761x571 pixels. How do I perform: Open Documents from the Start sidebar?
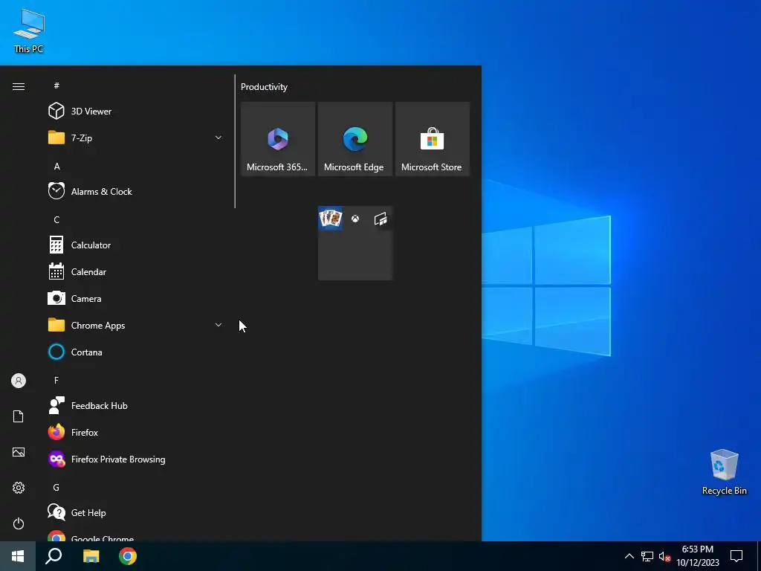(x=19, y=416)
